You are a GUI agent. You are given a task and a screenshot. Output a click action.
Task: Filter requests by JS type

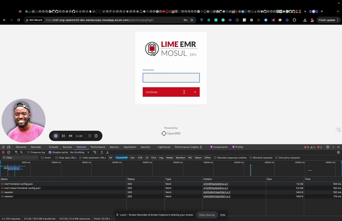point(147,158)
